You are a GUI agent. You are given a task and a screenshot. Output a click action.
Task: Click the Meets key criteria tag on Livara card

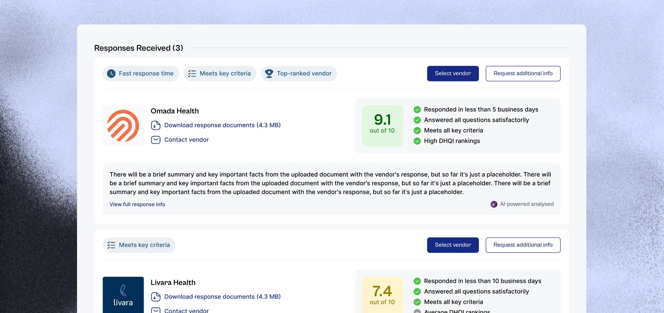pyautogui.click(x=139, y=245)
